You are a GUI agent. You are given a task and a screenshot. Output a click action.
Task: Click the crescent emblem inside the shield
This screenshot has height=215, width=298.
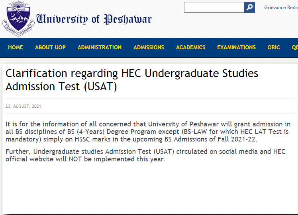(12, 15)
